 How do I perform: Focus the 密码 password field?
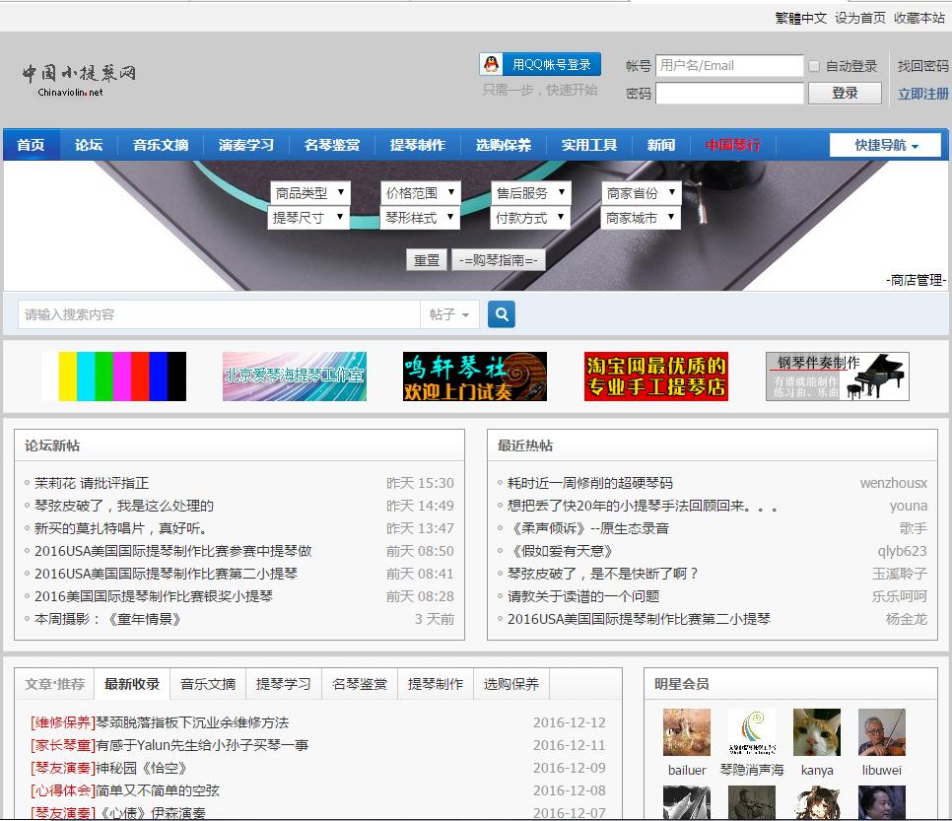point(730,94)
